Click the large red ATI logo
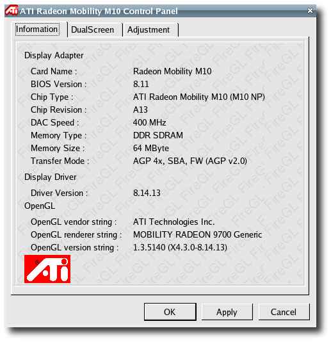 [x=47, y=269]
